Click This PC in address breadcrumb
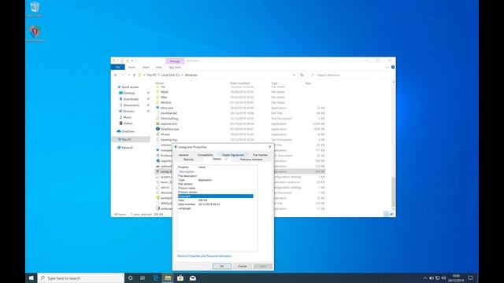This screenshot has height=283, width=504. (151, 75)
